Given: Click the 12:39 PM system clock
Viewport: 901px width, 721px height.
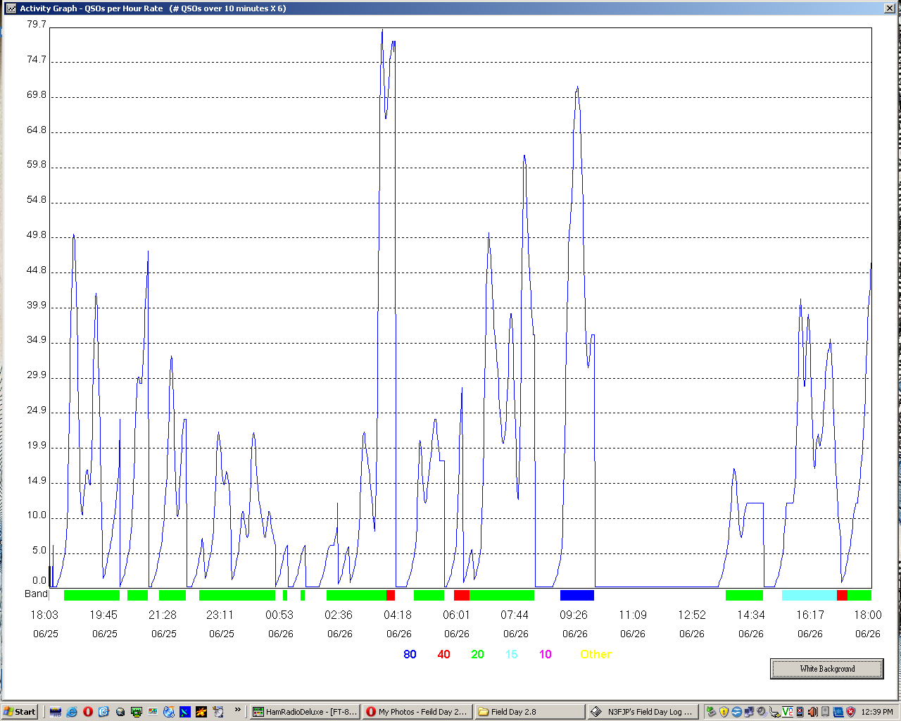Looking at the screenshot, I should pyautogui.click(x=877, y=712).
